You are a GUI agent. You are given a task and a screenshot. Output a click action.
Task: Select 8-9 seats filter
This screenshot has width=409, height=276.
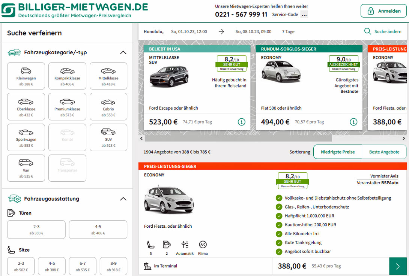113,266
